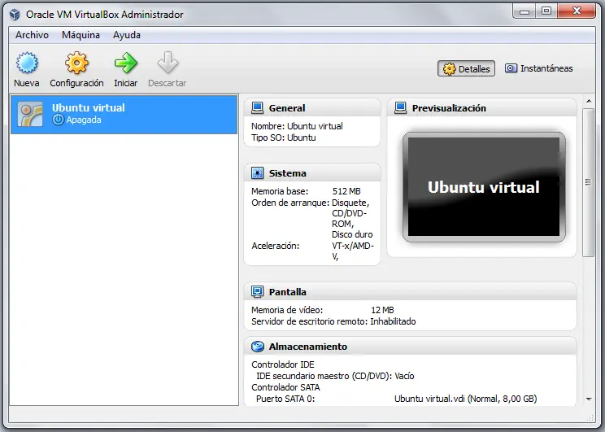Click the Inhabilitado remote desktop value
605x432 pixels.
coord(393,321)
